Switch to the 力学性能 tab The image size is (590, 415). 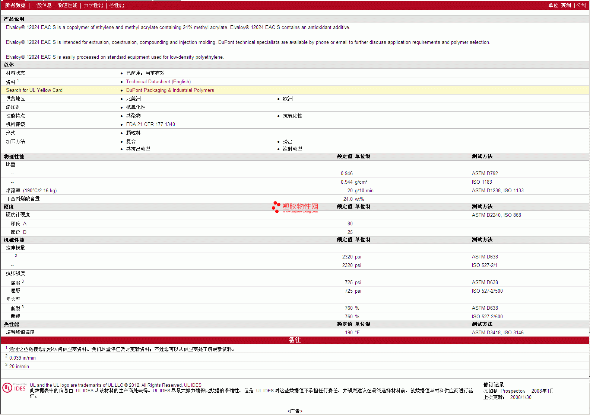pos(93,5)
